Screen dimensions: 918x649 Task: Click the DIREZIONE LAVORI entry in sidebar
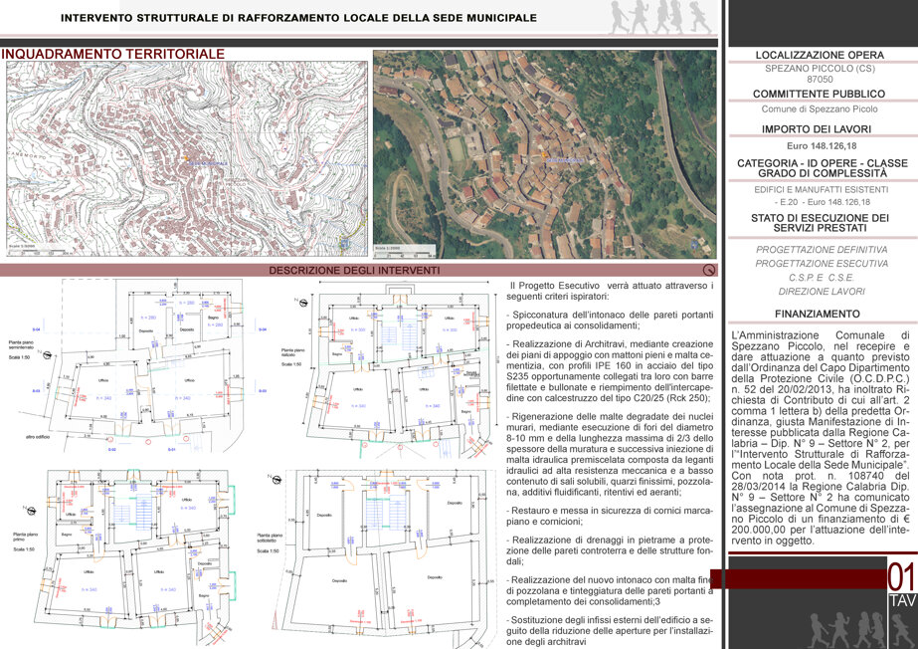coord(822,291)
